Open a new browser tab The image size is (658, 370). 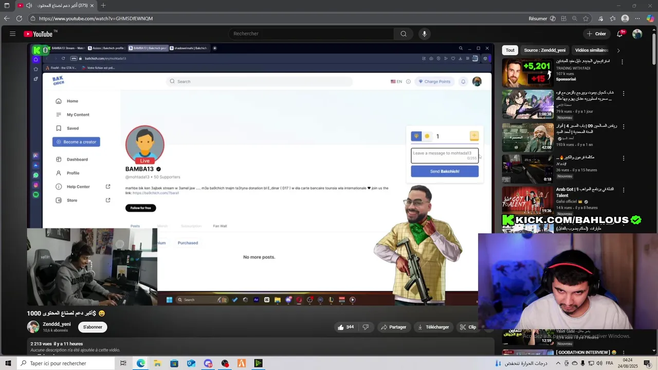[103, 6]
